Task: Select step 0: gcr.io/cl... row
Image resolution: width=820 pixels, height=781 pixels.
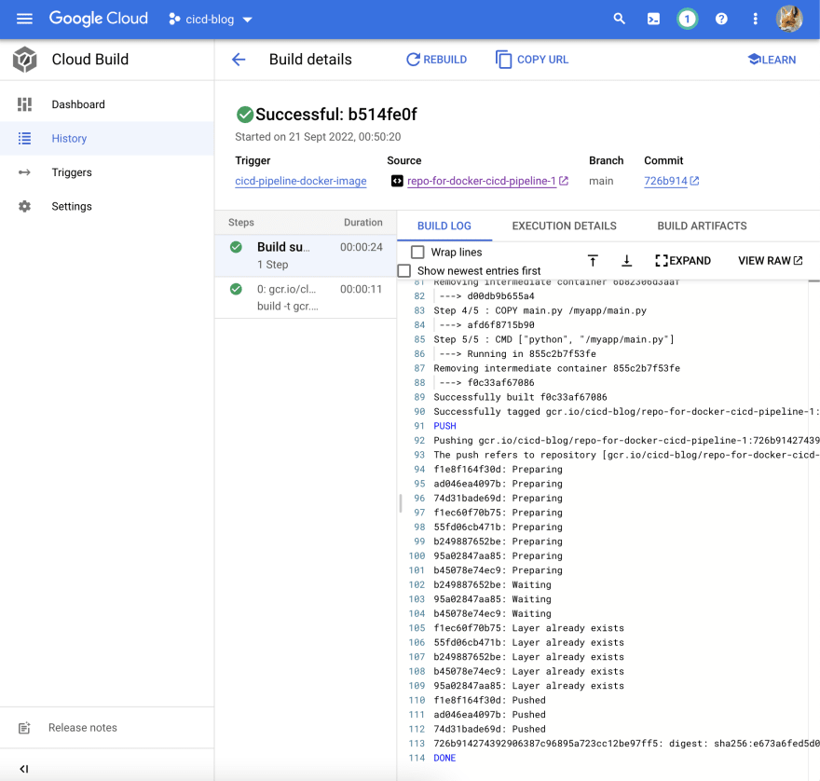Action: click(306, 297)
